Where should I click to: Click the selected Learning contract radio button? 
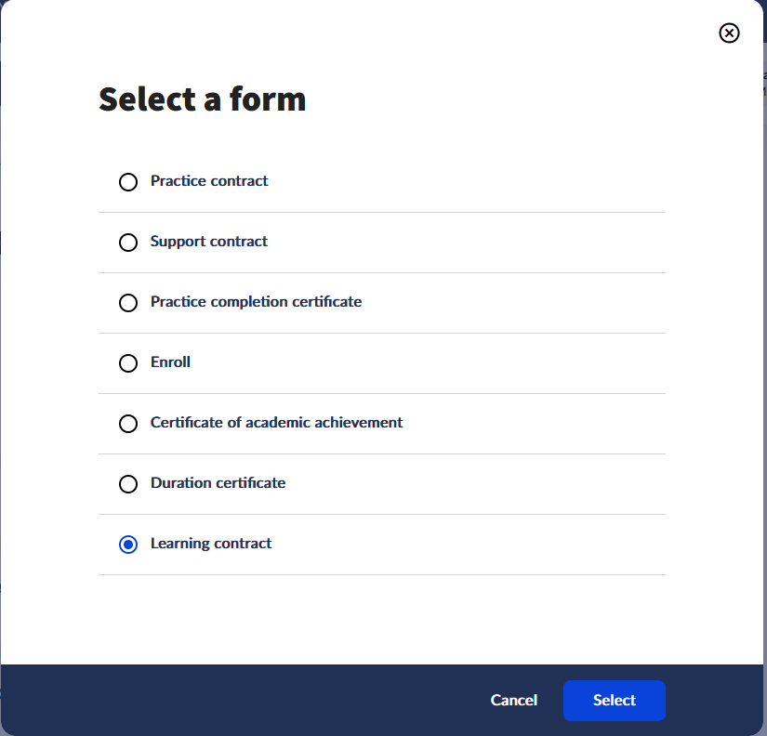point(128,545)
